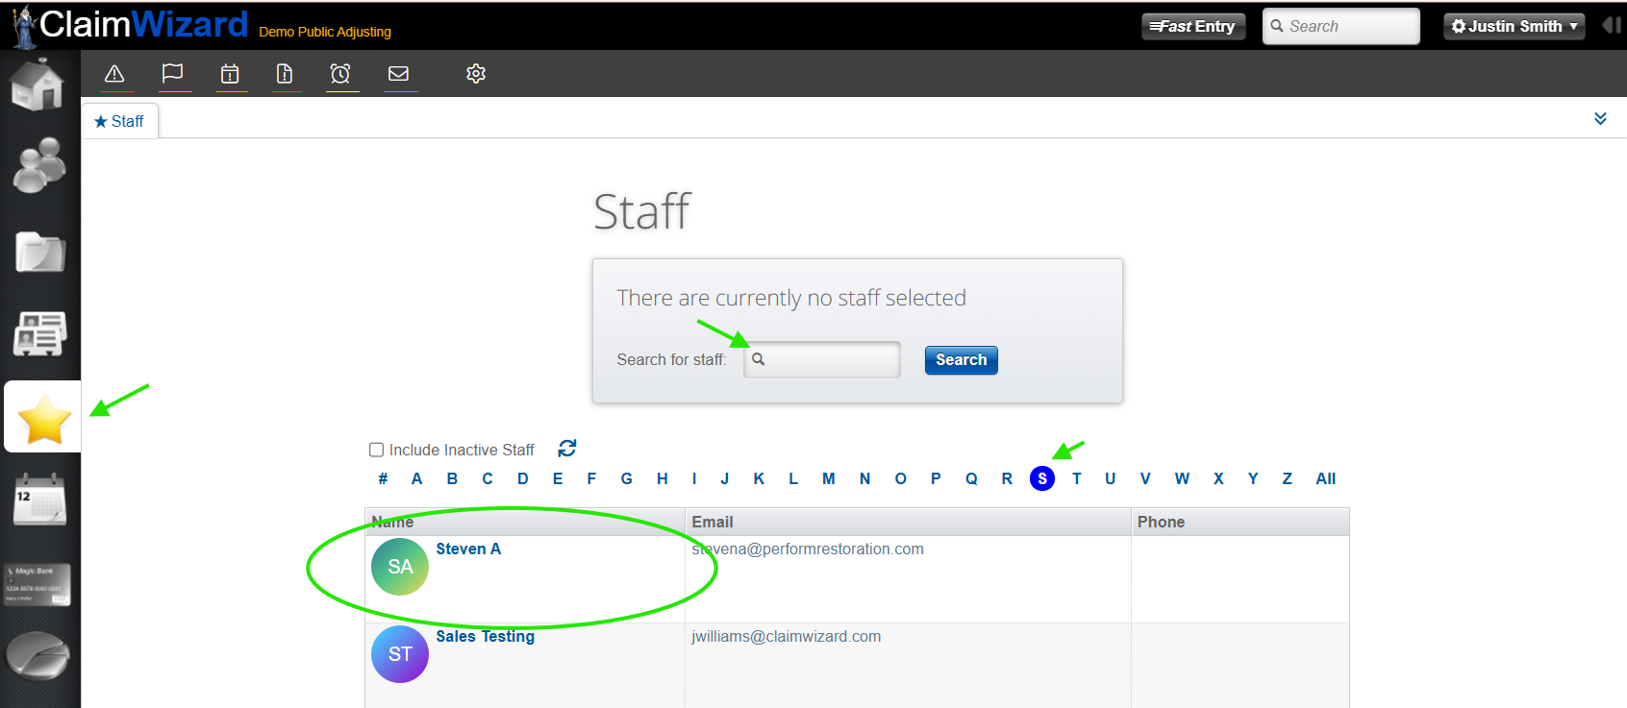This screenshot has width=1627, height=708.
Task: Filter staff by letter O
Action: [x=901, y=478]
